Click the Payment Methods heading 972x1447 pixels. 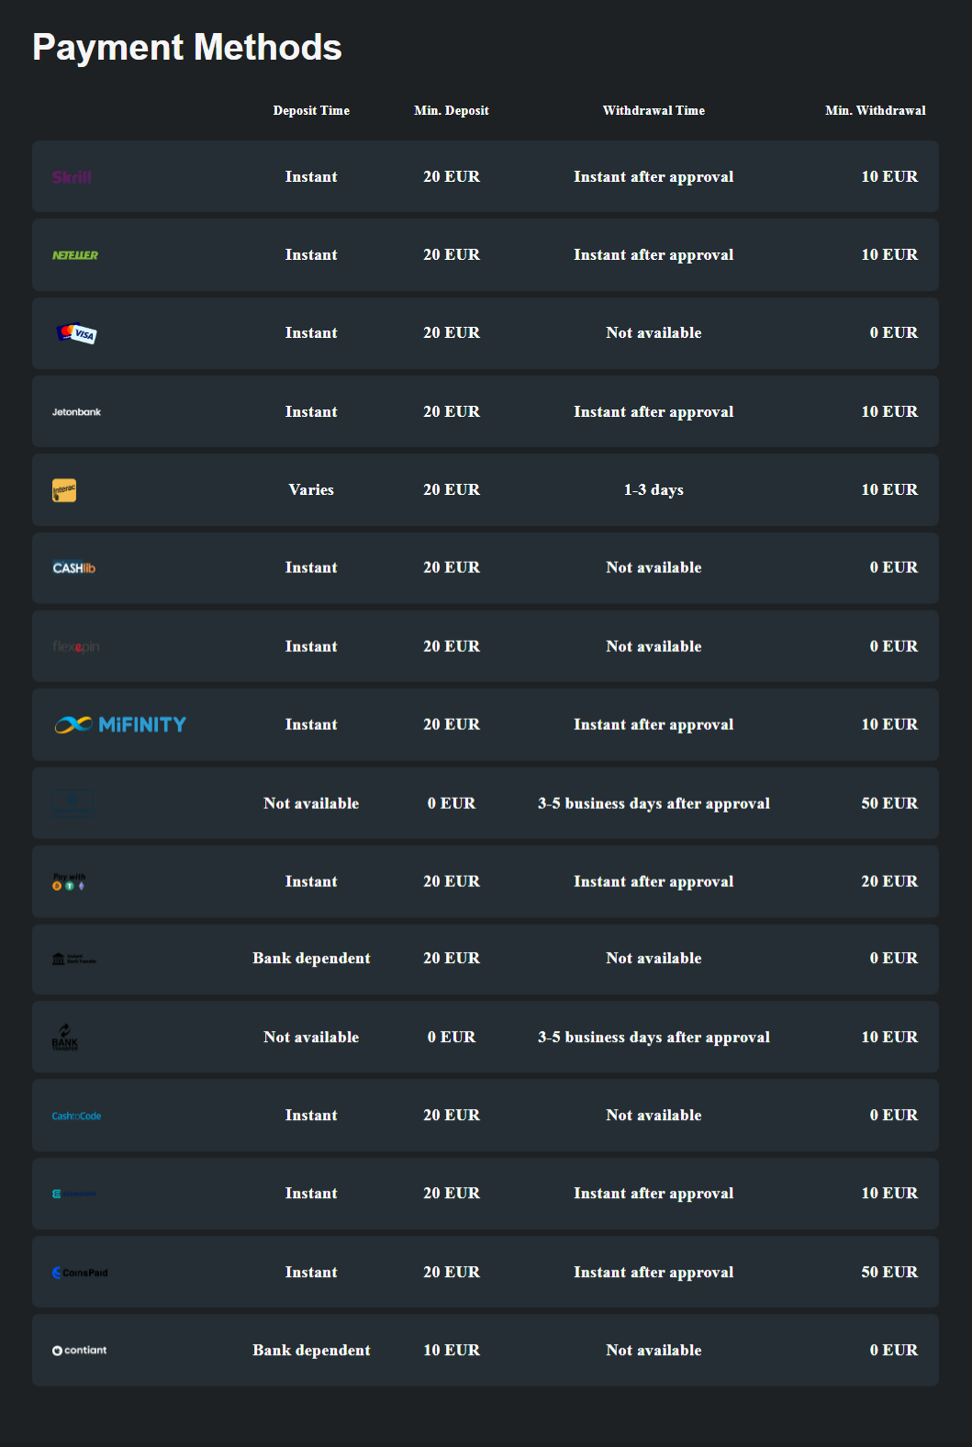pos(187,48)
